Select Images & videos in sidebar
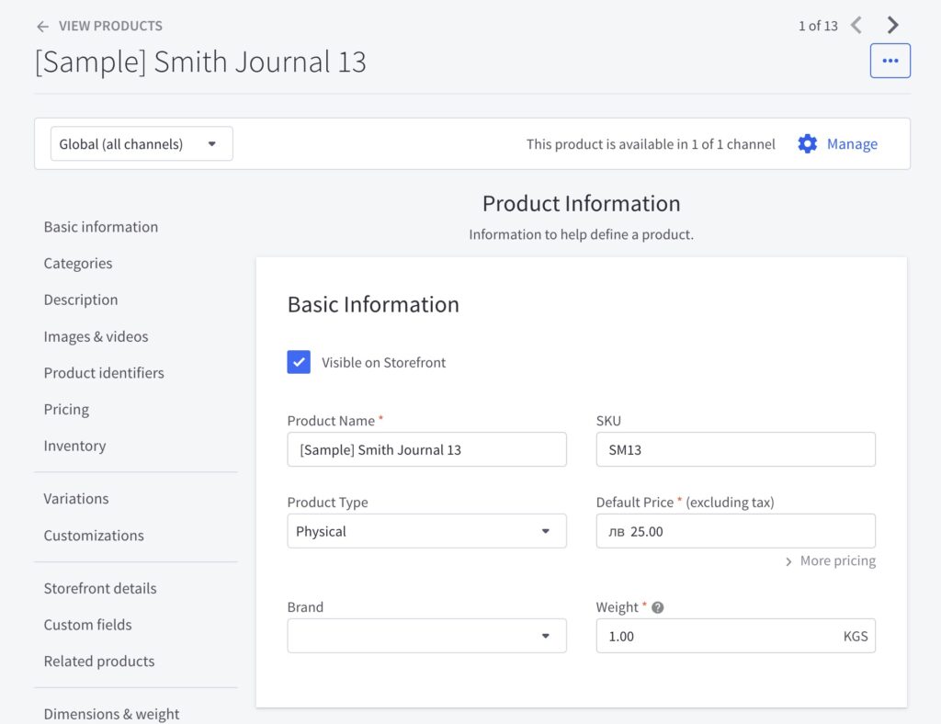The height and width of the screenshot is (724, 941). (96, 336)
